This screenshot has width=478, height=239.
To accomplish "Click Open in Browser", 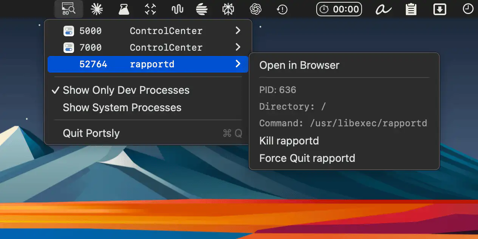I will tap(299, 65).
